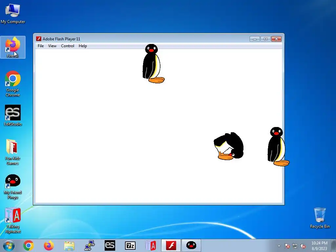336x252 pixels.
Task: Open Talking Alphabet from the taskbar
Action: [x=151, y=245]
